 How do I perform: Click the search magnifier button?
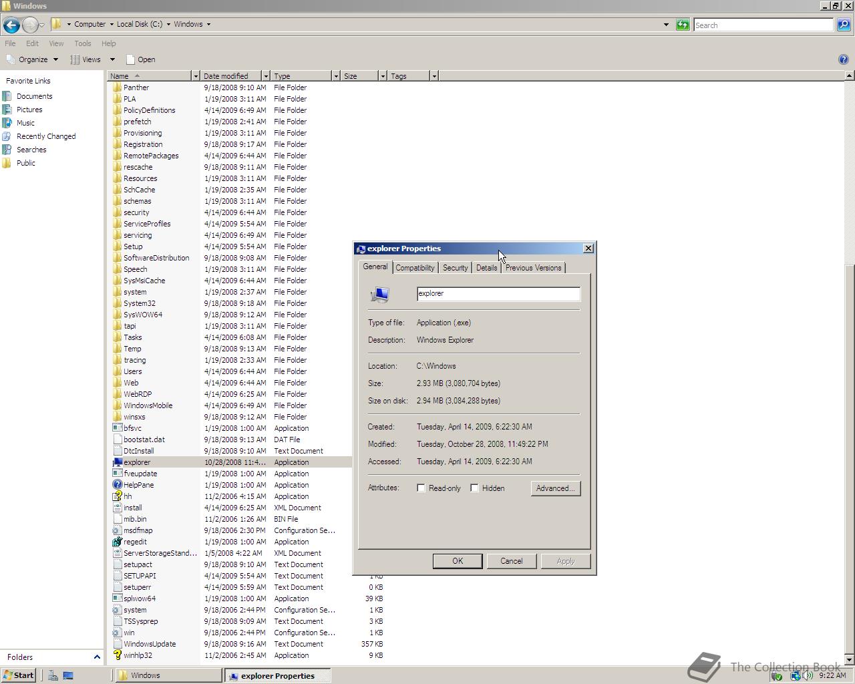click(x=844, y=25)
